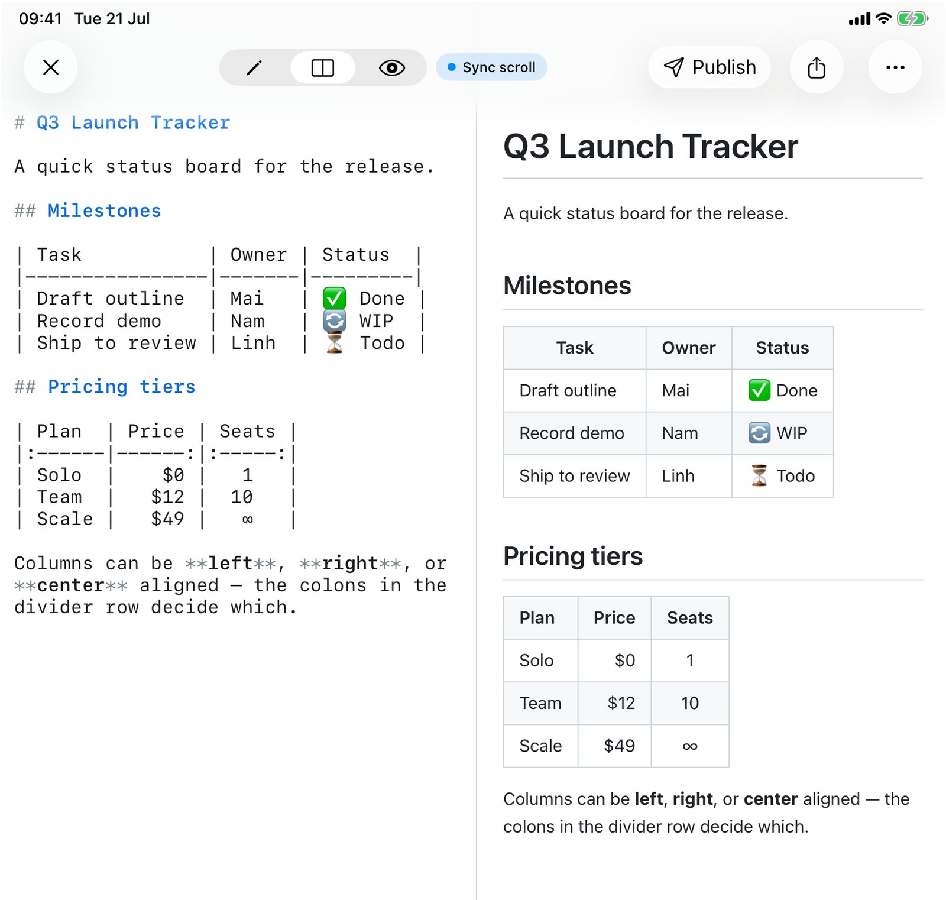Click the 'Plan' column header in preview
This screenshot has height=900, width=946.
(x=540, y=618)
